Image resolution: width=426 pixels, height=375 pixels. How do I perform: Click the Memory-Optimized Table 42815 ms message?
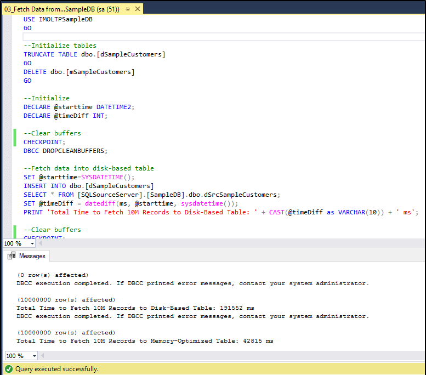(145, 341)
